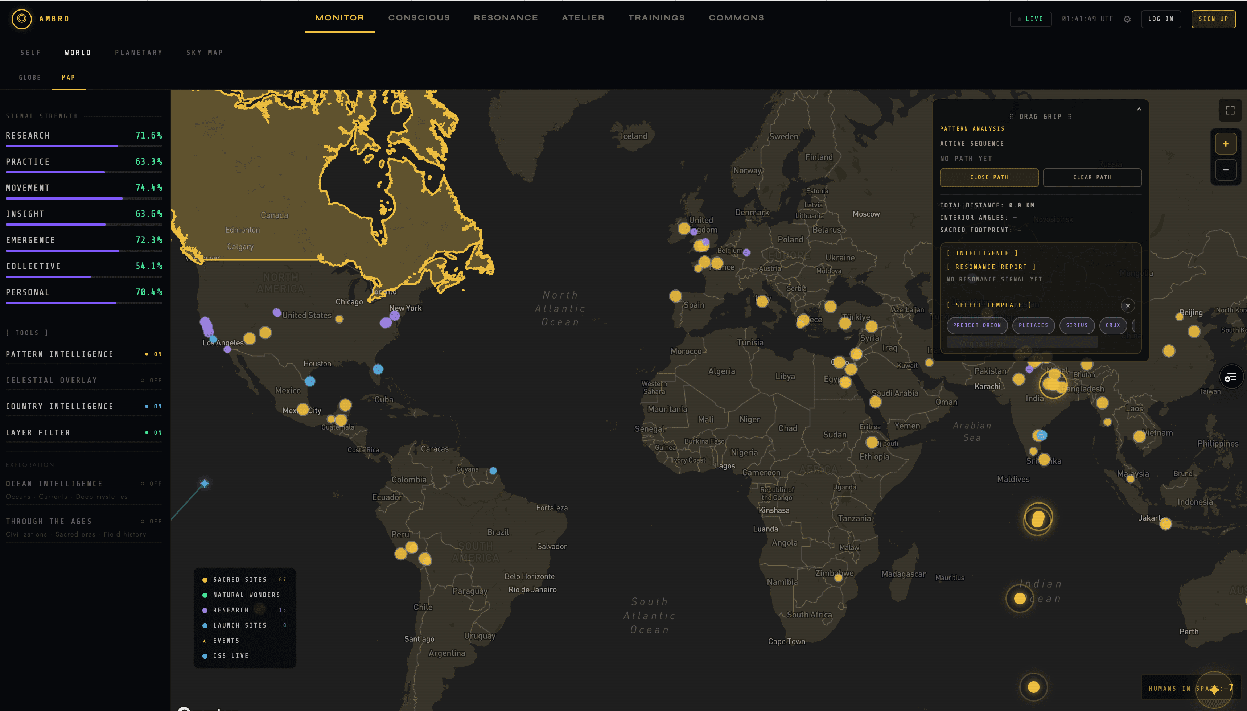1247x711 pixels.
Task: Open the Resonance navigation tab
Action: click(x=505, y=17)
